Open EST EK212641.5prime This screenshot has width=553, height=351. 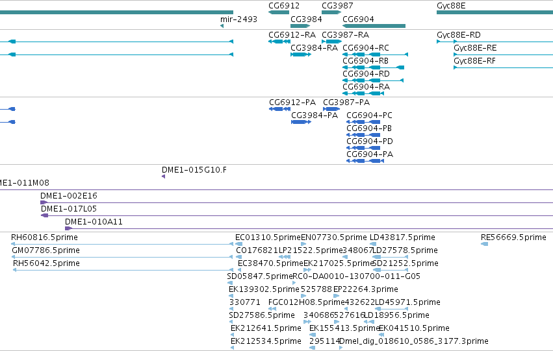coord(266,328)
